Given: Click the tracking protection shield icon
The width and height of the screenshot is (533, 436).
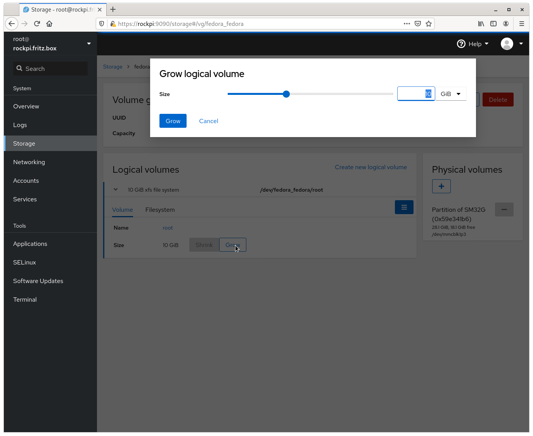Looking at the screenshot, I should point(102,24).
